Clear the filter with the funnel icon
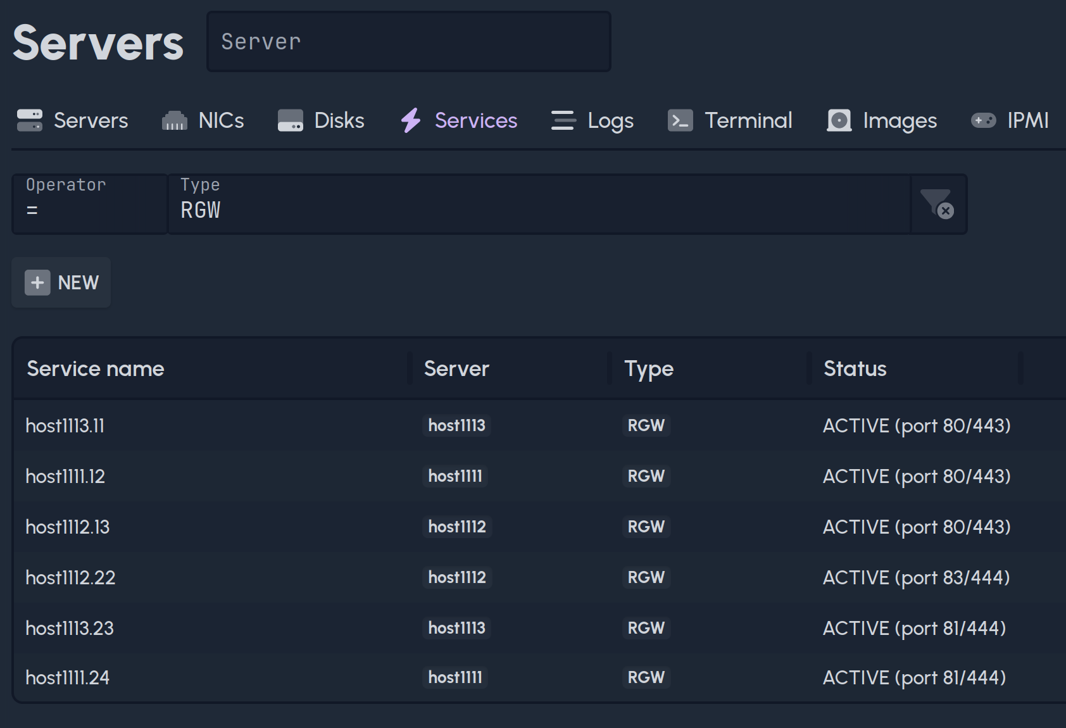The width and height of the screenshot is (1066, 728). click(937, 204)
